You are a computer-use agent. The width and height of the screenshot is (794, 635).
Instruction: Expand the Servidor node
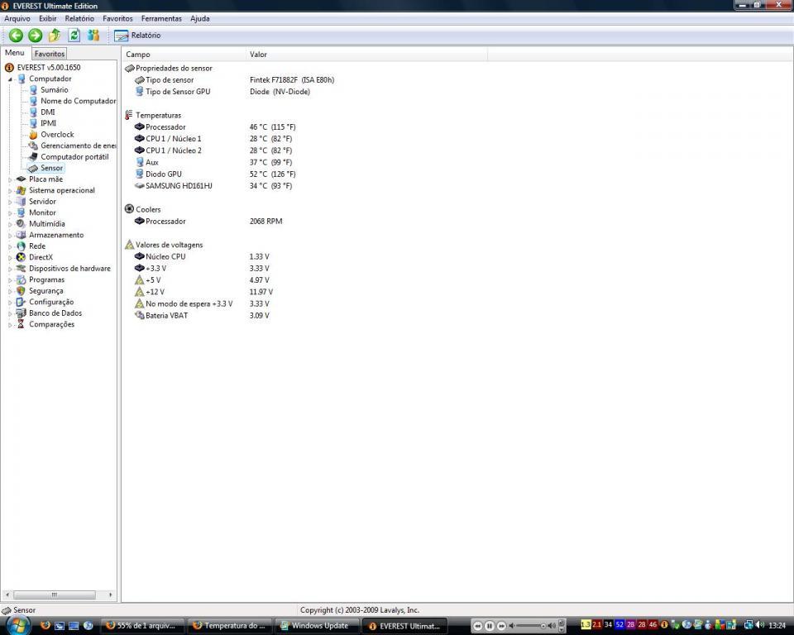[10, 202]
